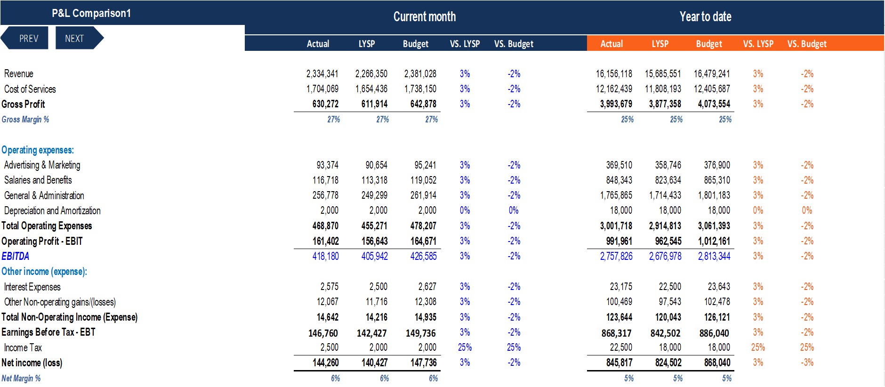The image size is (885, 387).
Task: Click YTD Net income actual 845,817
Action: click(619, 363)
